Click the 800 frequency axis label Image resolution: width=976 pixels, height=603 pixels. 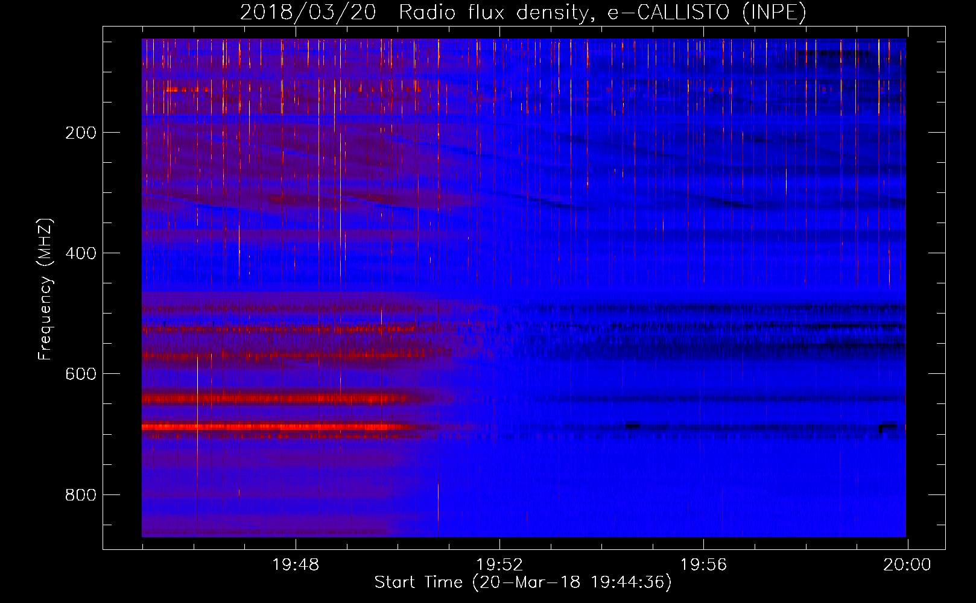[x=80, y=495]
